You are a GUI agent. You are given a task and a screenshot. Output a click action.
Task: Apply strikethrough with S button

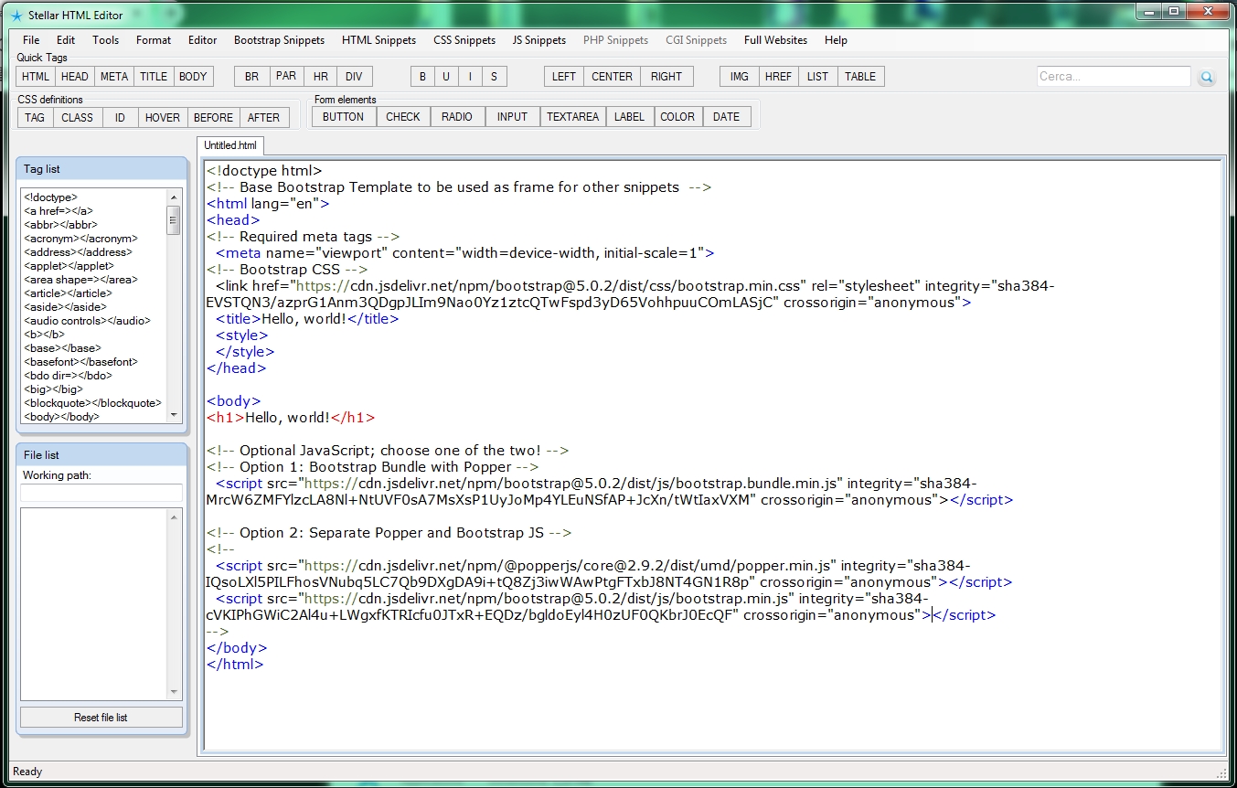(x=494, y=77)
